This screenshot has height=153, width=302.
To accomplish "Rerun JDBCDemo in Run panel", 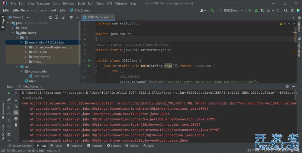I will tap(9, 93).
